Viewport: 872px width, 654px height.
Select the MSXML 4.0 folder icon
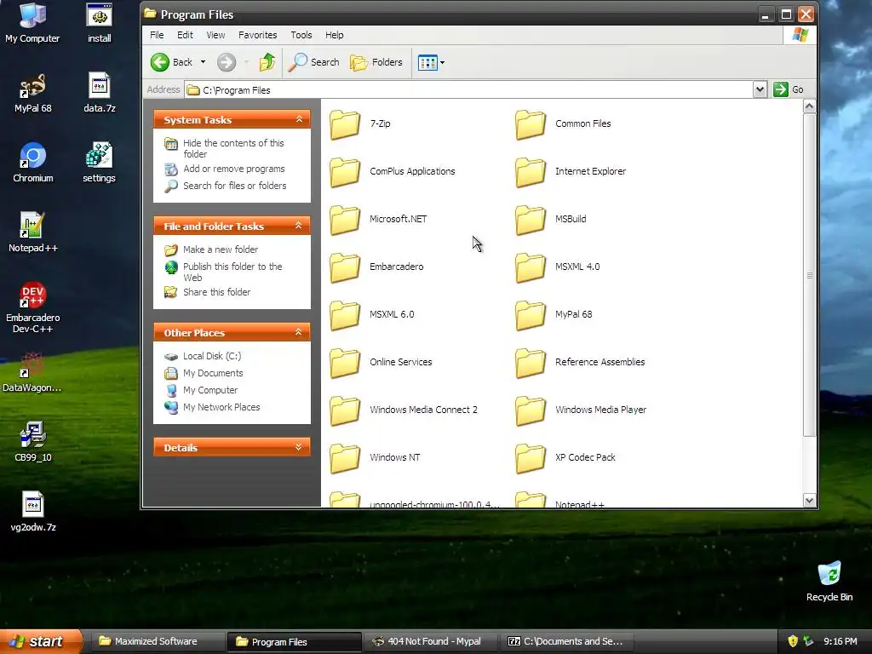(531, 267)
